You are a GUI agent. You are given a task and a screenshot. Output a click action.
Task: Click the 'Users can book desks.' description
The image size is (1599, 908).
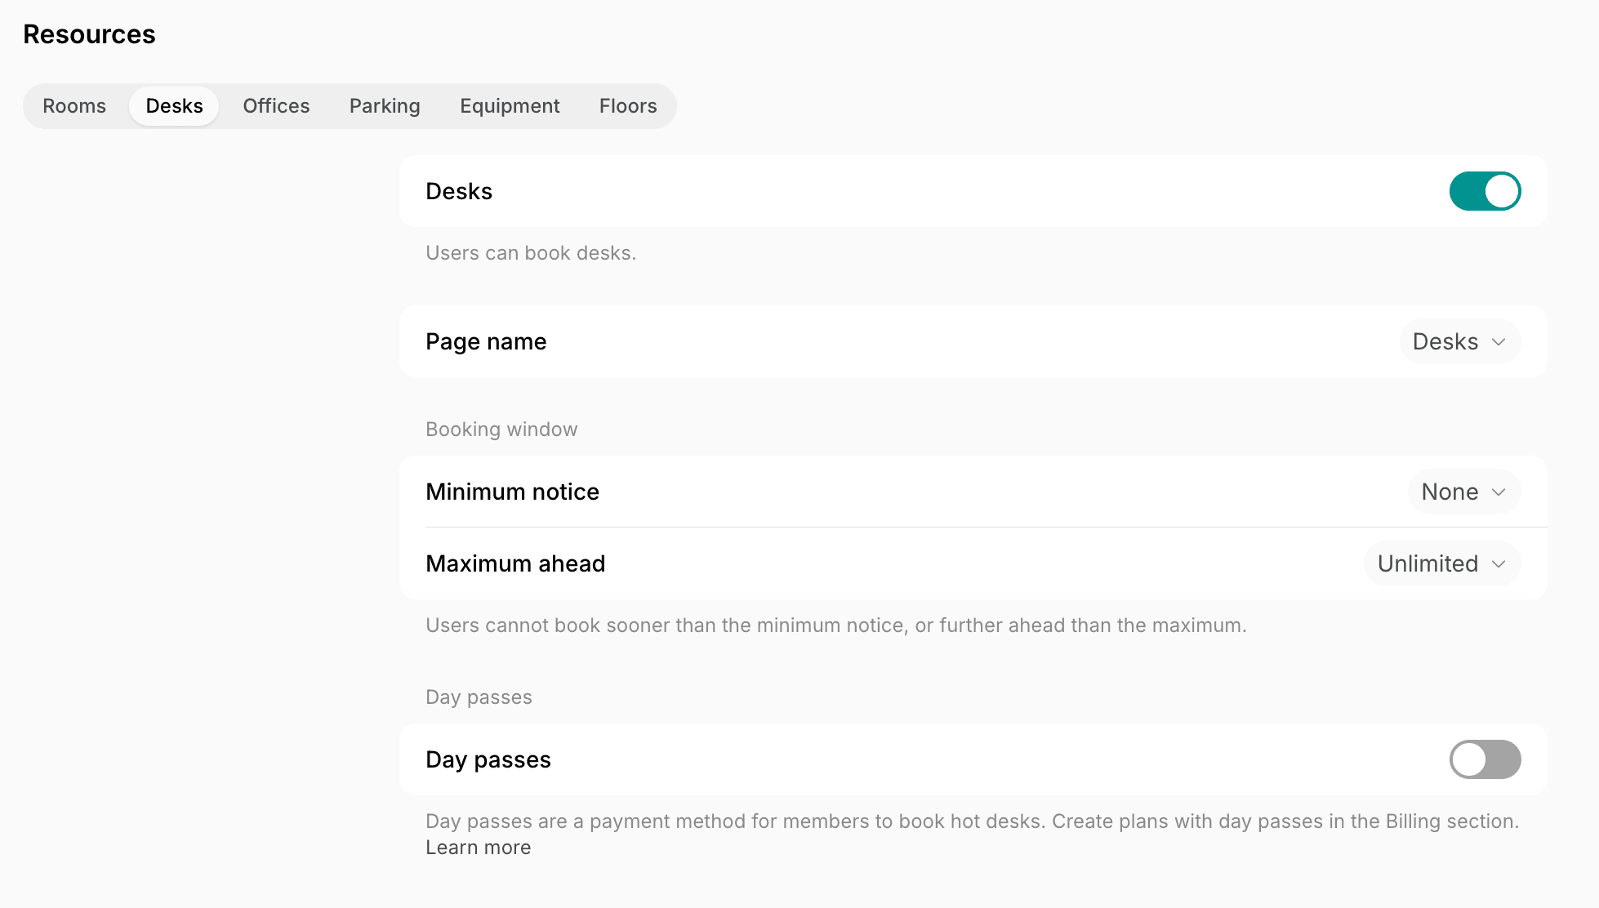pos(531,253)
